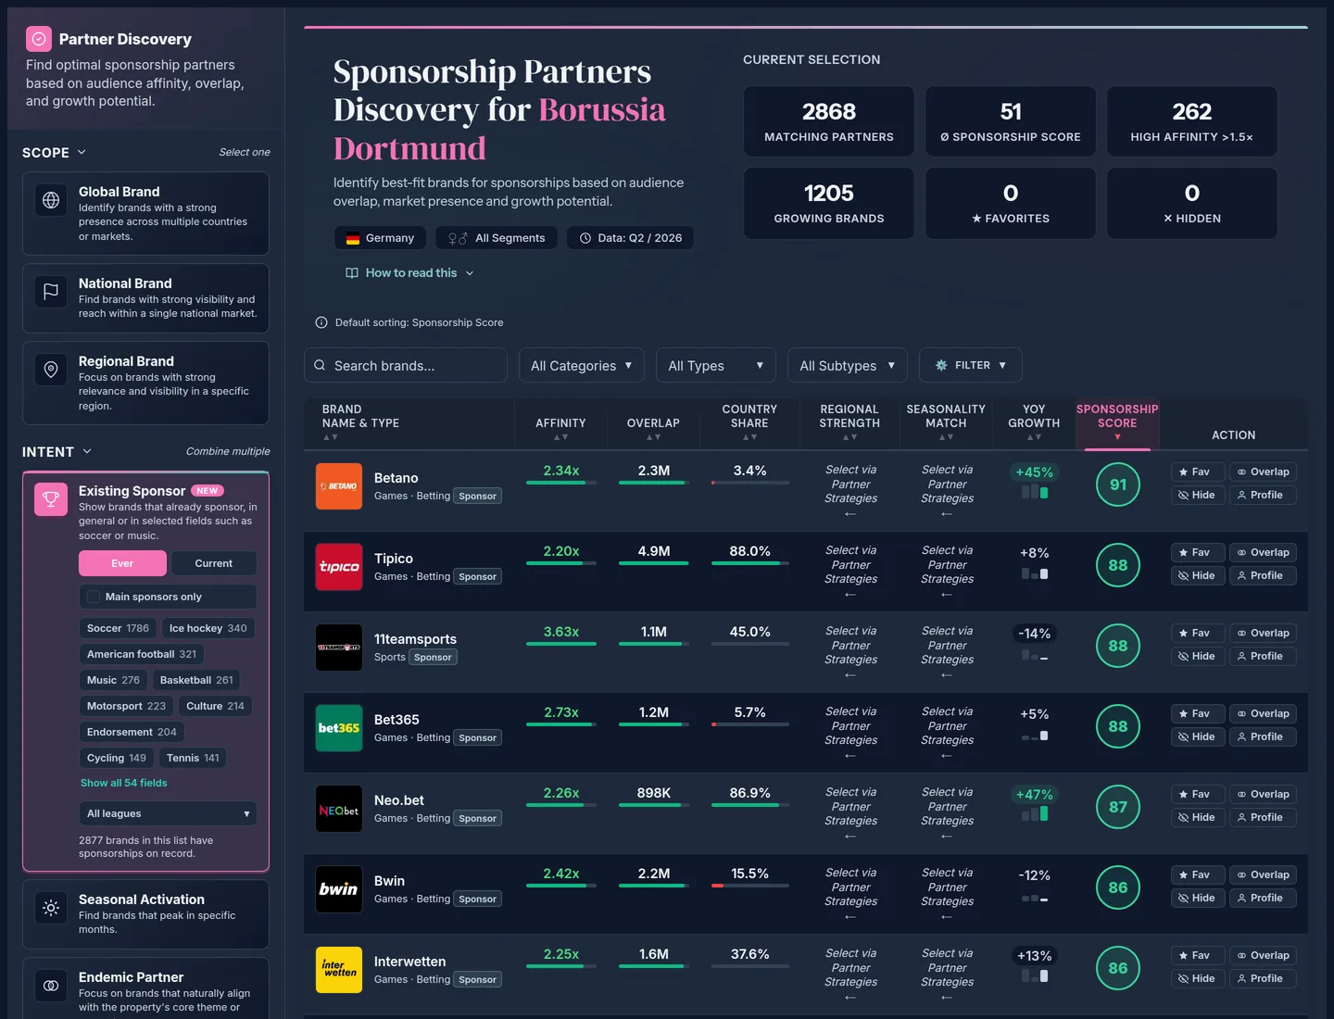This screenshot has height=1019, width=1334.
Task: Hide the Betano row
Action: (x=1197, y=495)
